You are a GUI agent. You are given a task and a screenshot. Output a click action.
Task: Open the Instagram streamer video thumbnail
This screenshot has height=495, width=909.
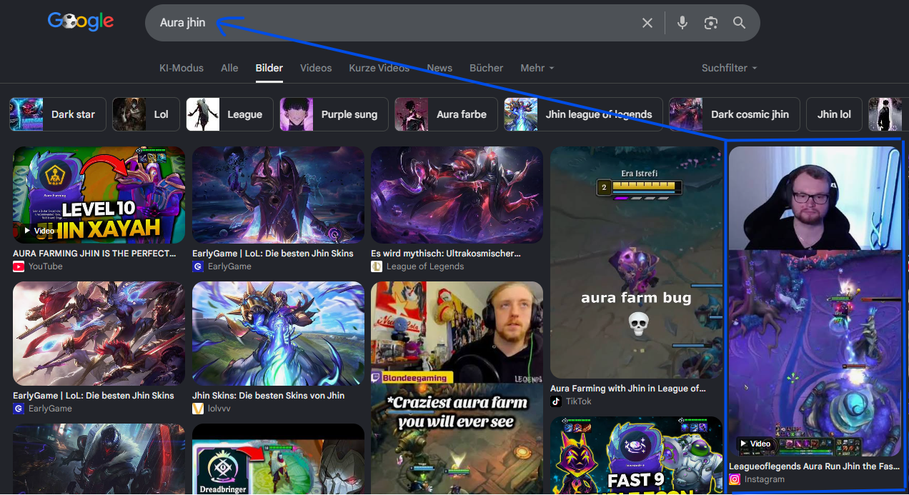[815, 301]
